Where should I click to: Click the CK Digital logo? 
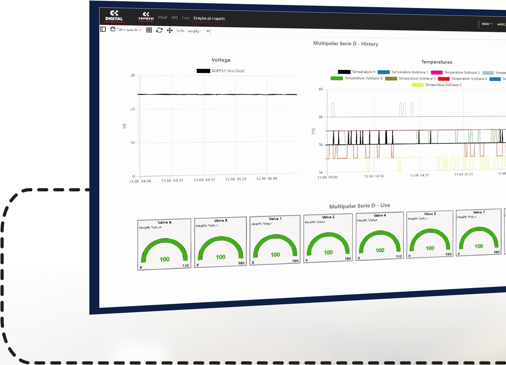point(114,16)
